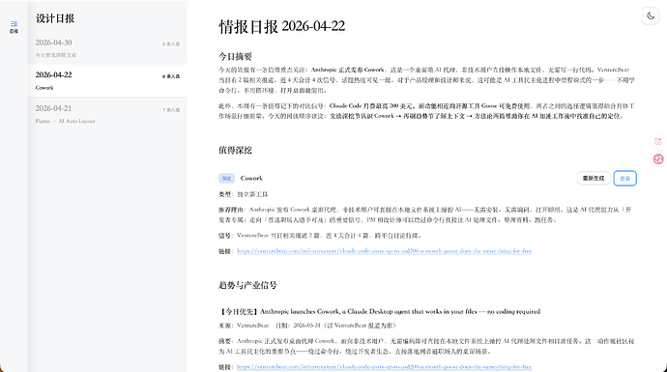Viewport: 667px width, 372px height.
Task: Click the 条入选 count on 2026-04-22 row
Action: click(171, 76)
